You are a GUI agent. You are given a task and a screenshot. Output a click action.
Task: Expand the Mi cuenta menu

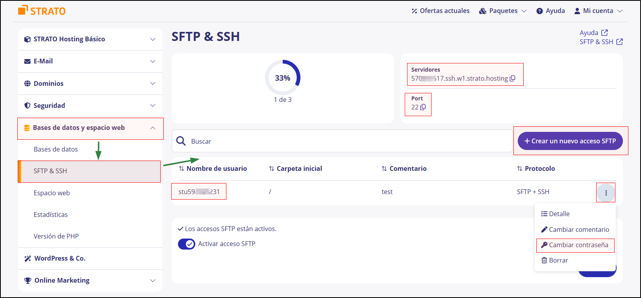tap(598, 11)
